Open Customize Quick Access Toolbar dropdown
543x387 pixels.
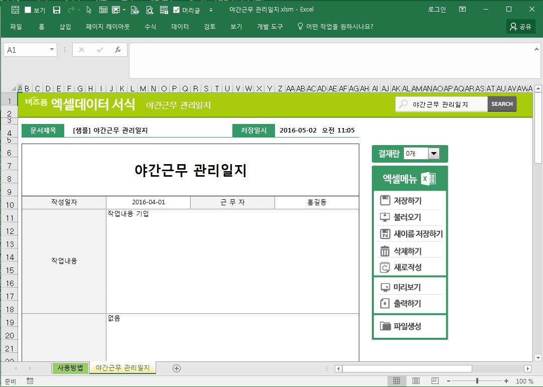(211, 10)
